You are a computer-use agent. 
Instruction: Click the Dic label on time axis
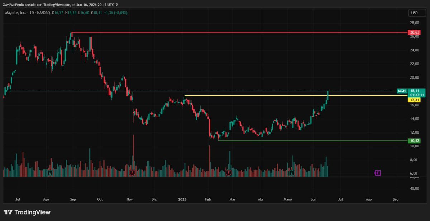(154, 200)
